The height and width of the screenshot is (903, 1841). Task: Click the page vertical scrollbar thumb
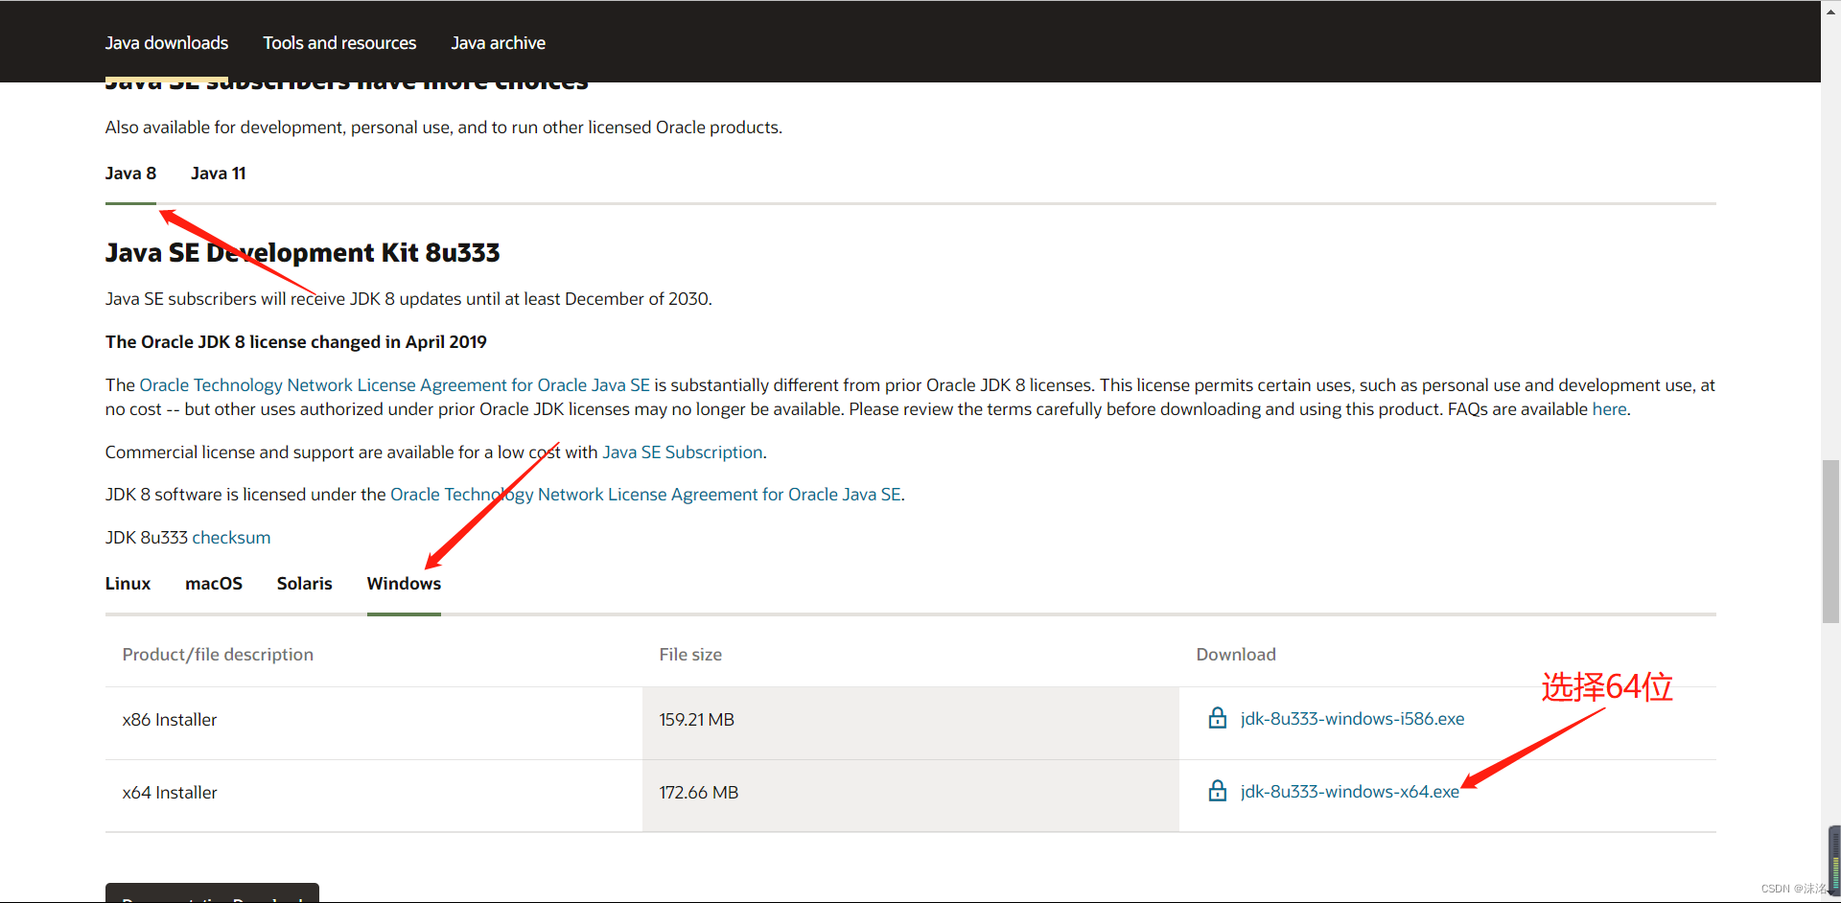[x=1831, y=542]
